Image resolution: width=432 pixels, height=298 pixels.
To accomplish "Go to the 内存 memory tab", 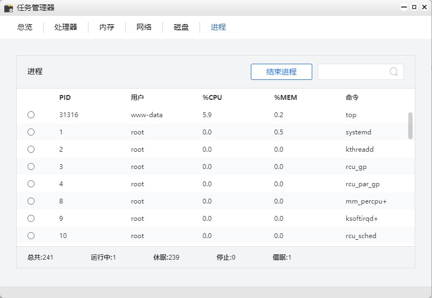I will (x=107, y=27).
